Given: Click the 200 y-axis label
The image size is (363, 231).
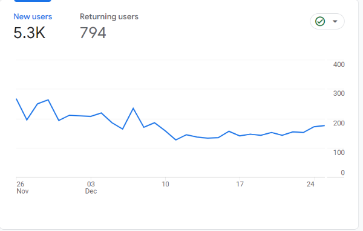Looking at the screenshot, I should tap(339, 123).
